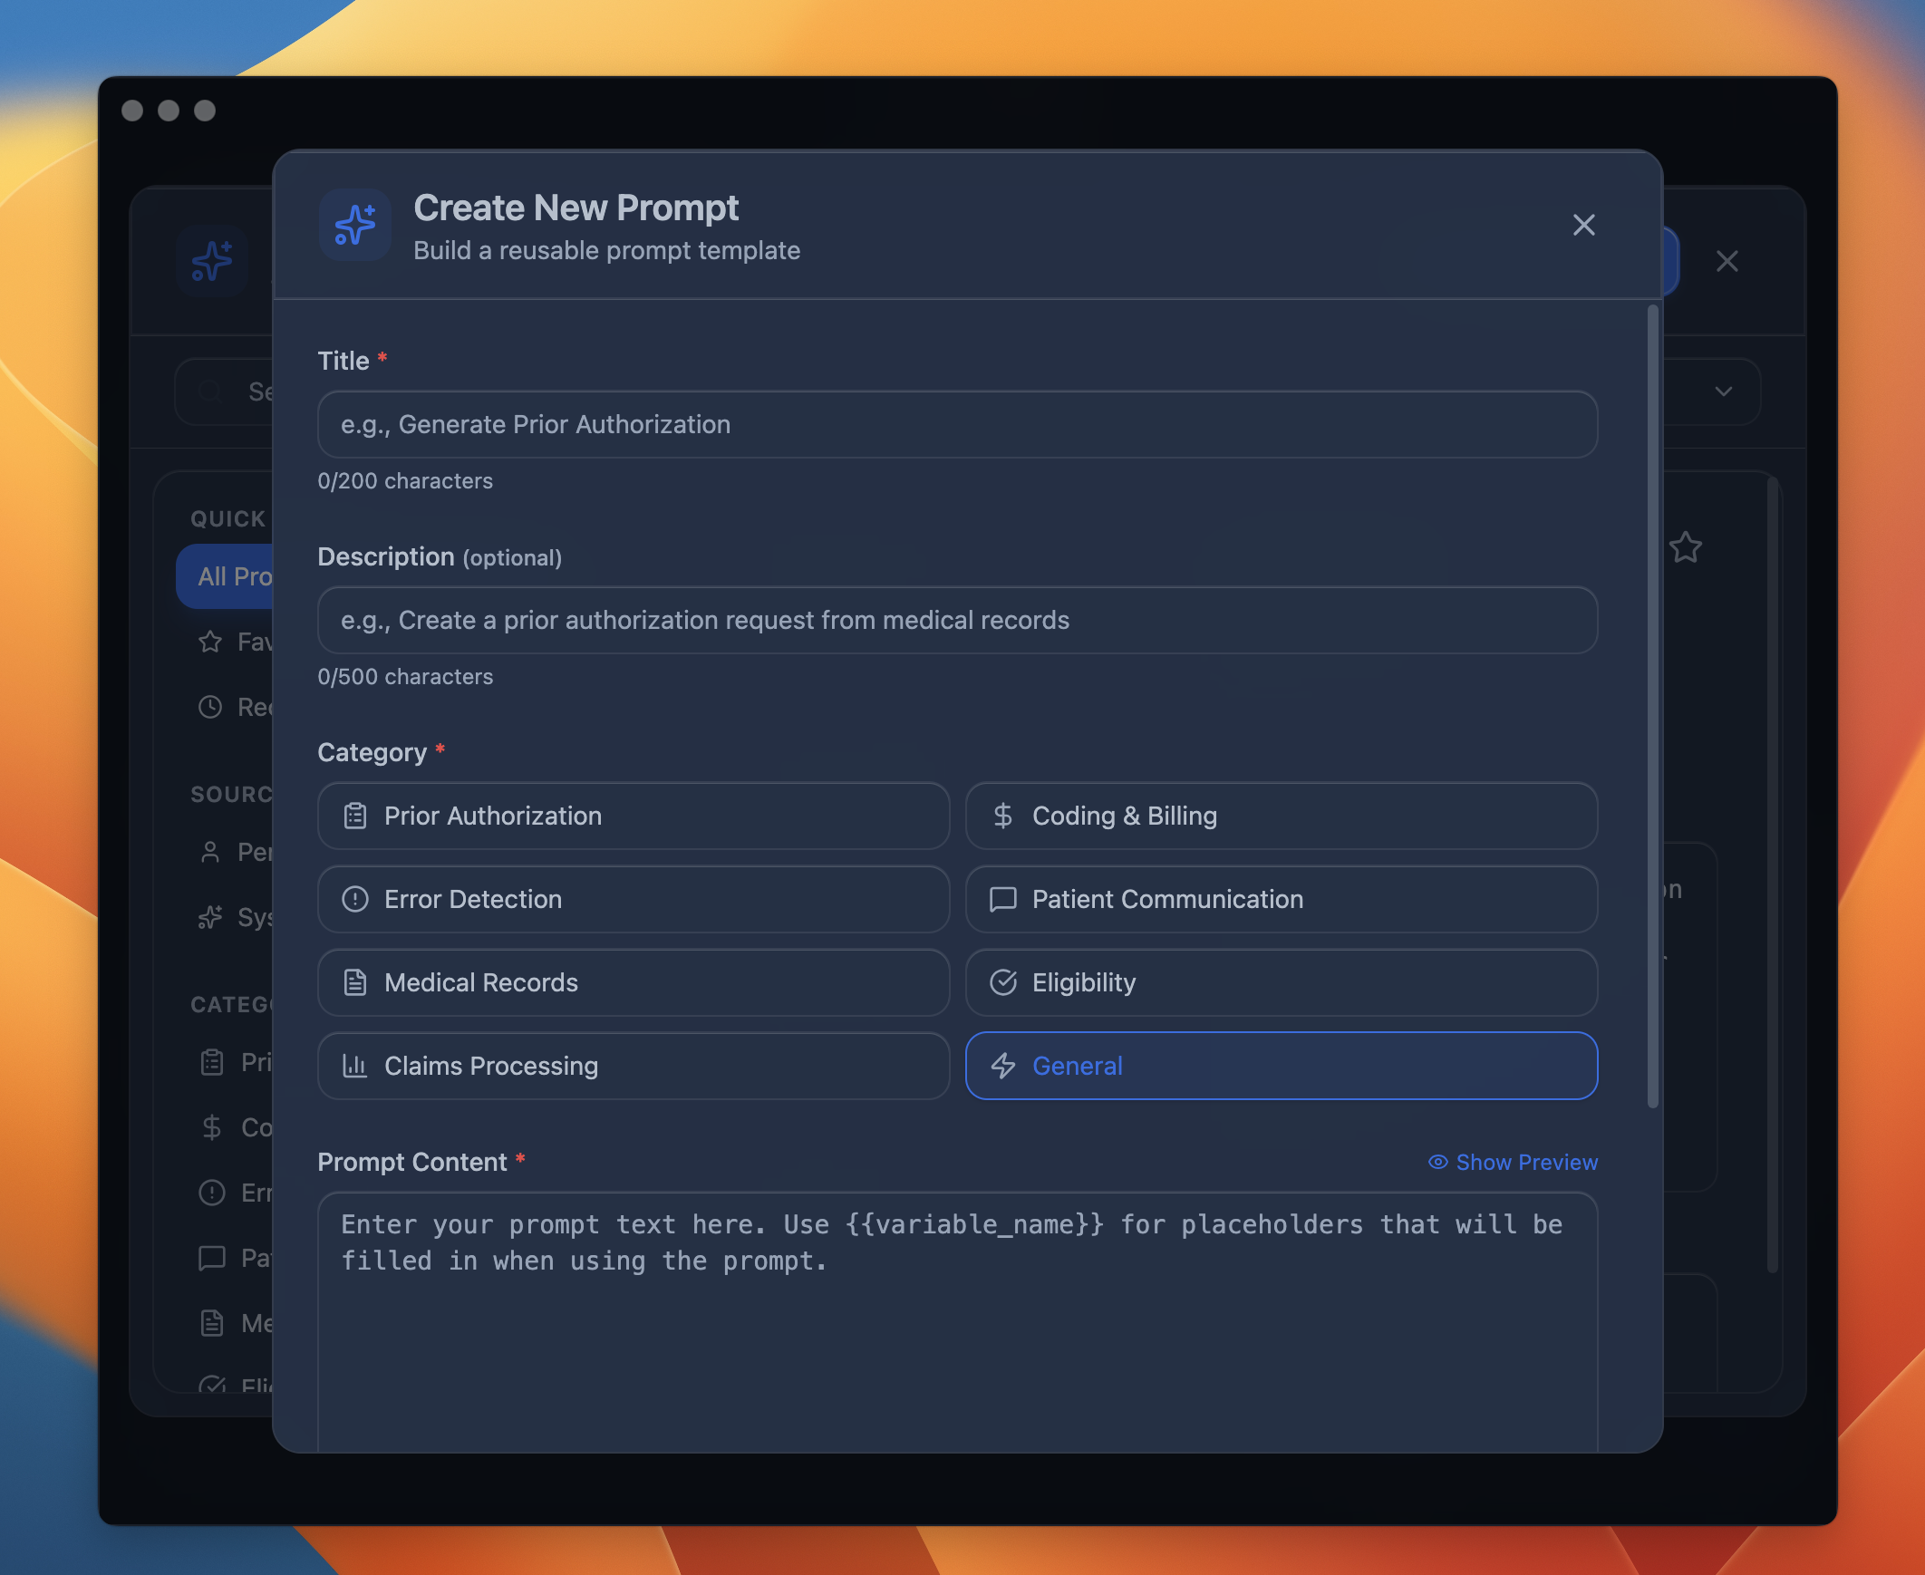Pick the Claims Processing category
The width and height of the screenshot is (1925, 1575).
point(634,1066)
